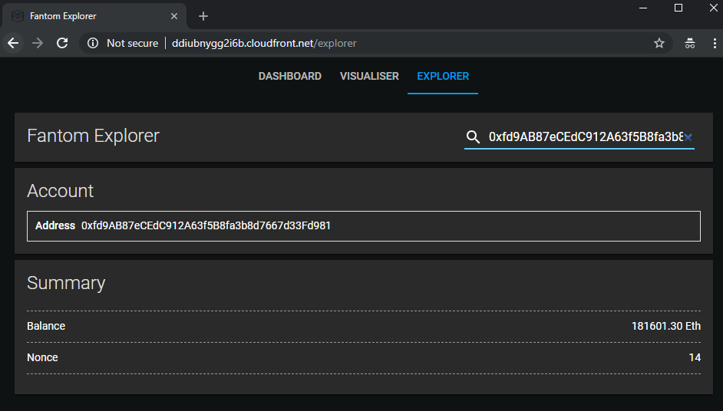Bookmark this page with the star icon

[659, 43]
